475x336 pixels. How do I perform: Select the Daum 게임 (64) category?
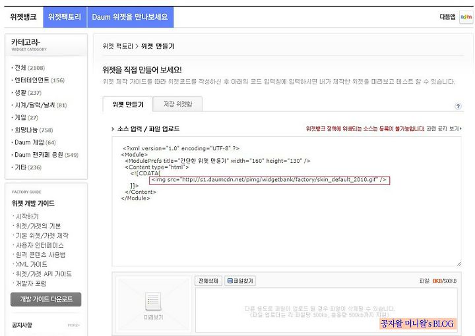35,142
